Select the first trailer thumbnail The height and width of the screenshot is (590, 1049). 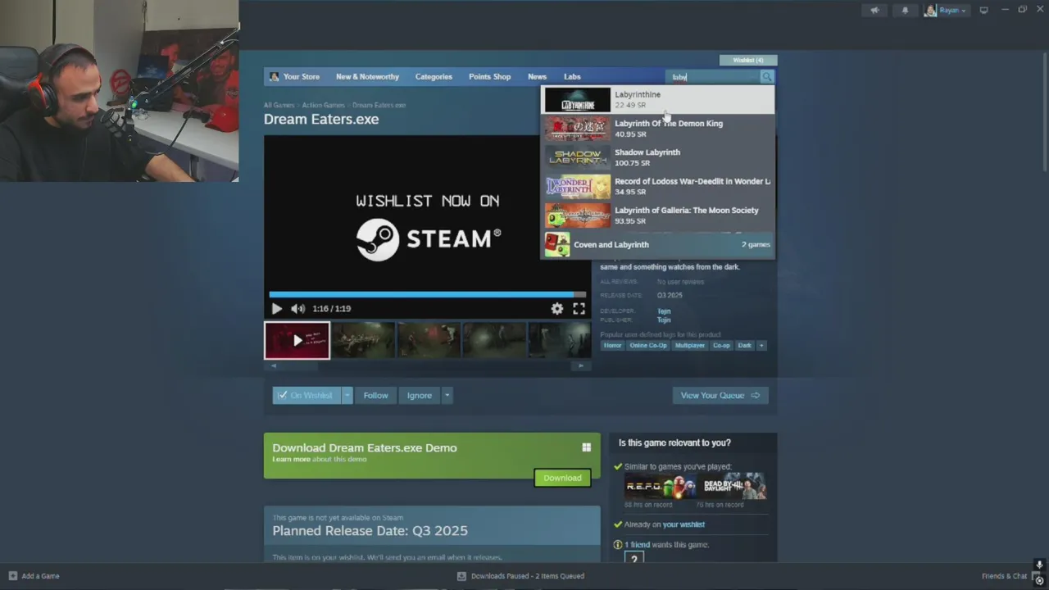tap(297, 340)
